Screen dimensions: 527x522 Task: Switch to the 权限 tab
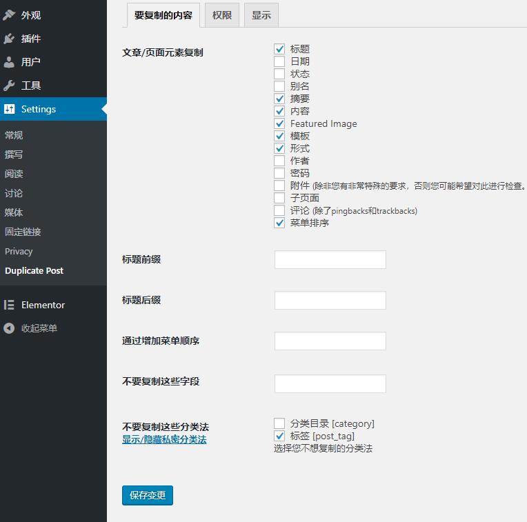(222, 15)
